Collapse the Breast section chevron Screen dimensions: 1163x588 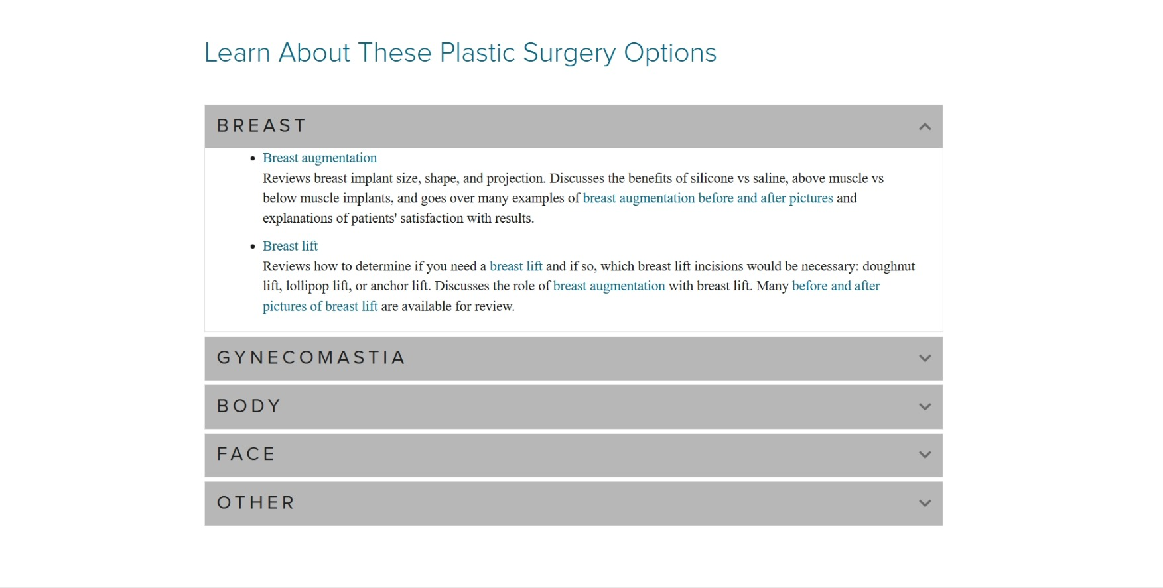coord(925,127)
